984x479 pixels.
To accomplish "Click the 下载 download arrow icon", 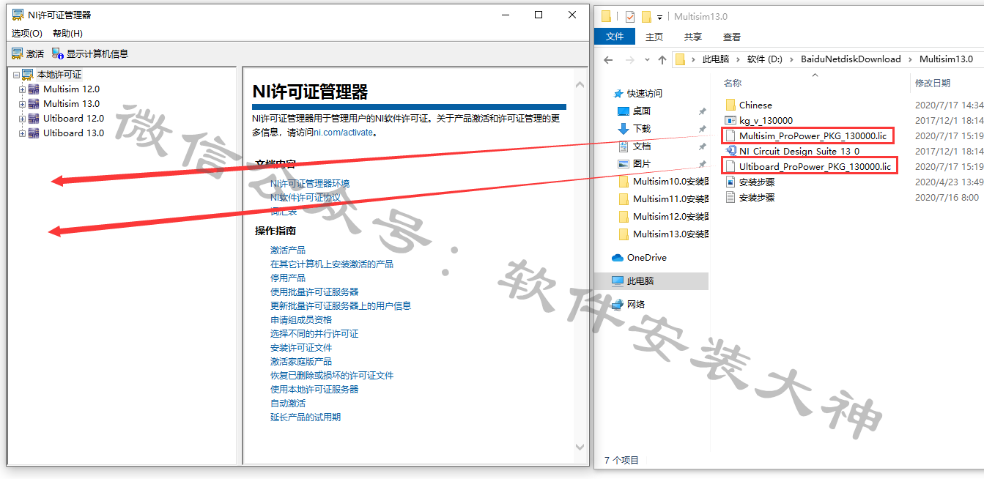I will pyautogui.click(x=624, y=128).
